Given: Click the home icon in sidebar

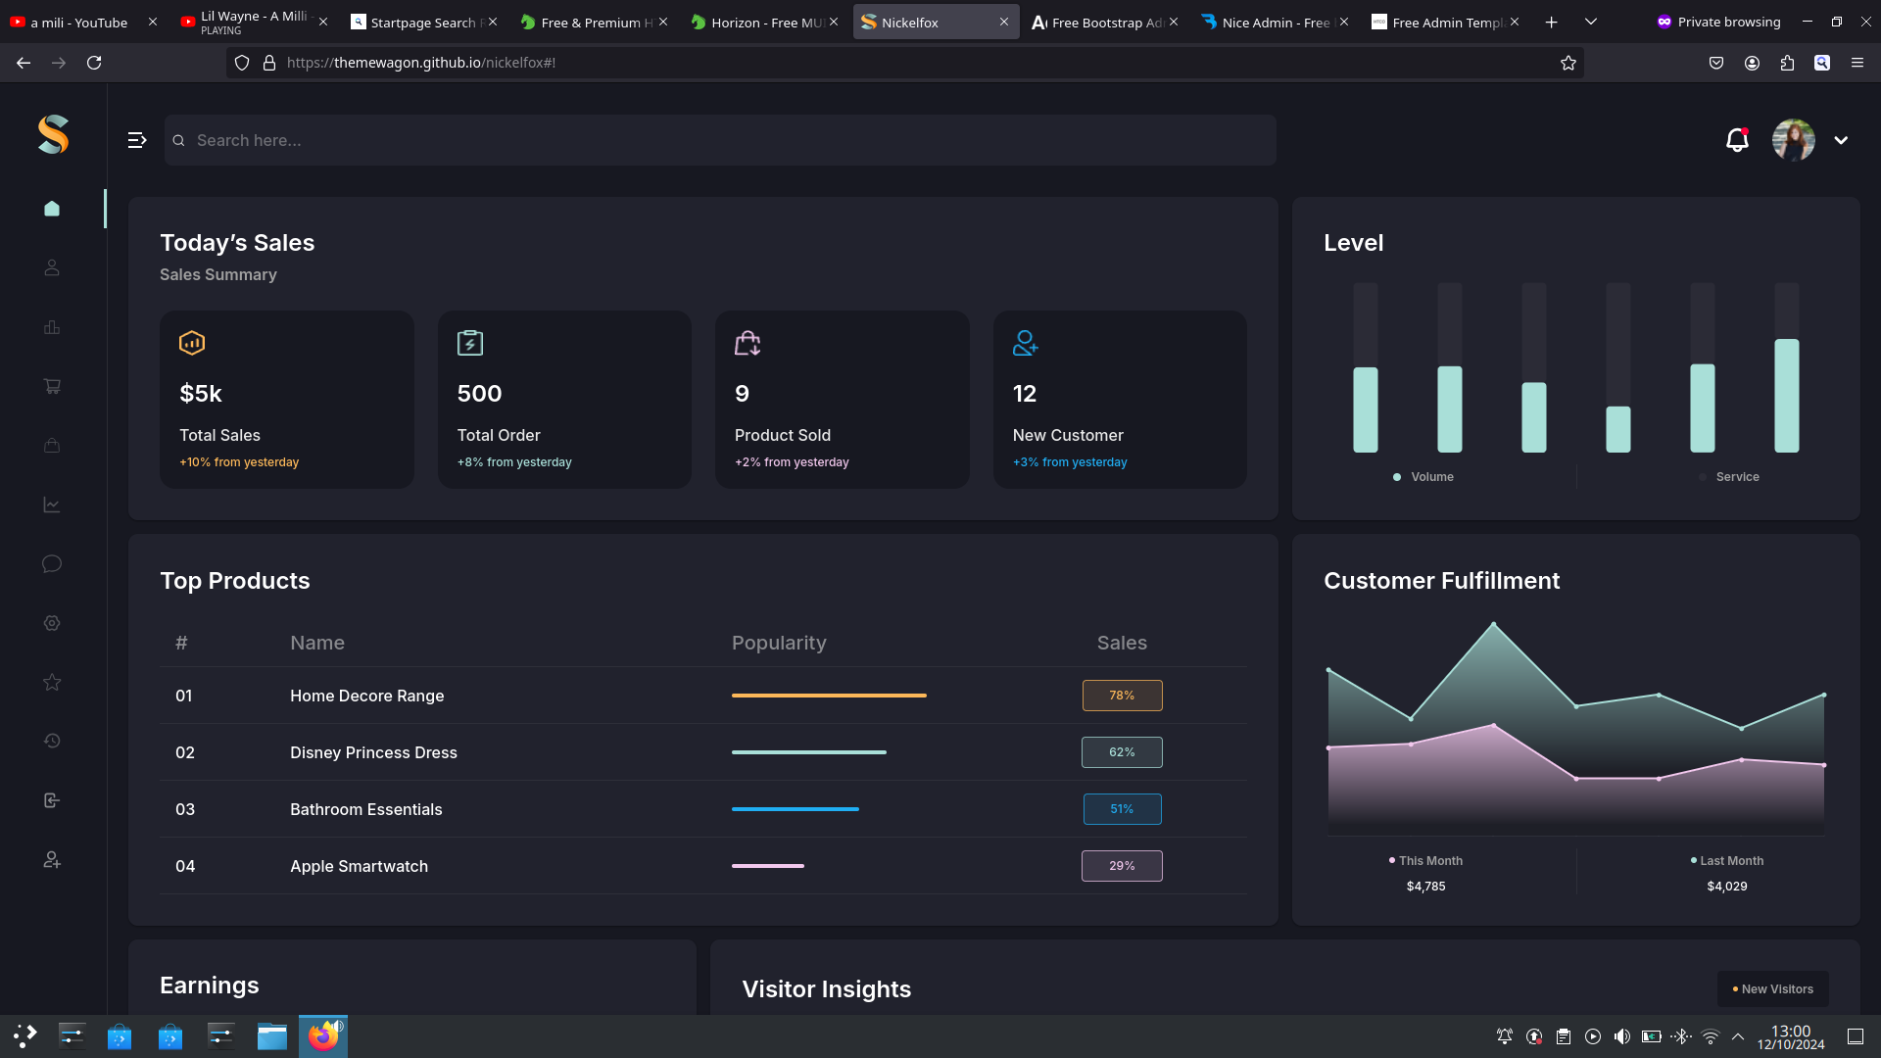Looking at the screenshot, I should pyautogui.click(x=52, y=209).
